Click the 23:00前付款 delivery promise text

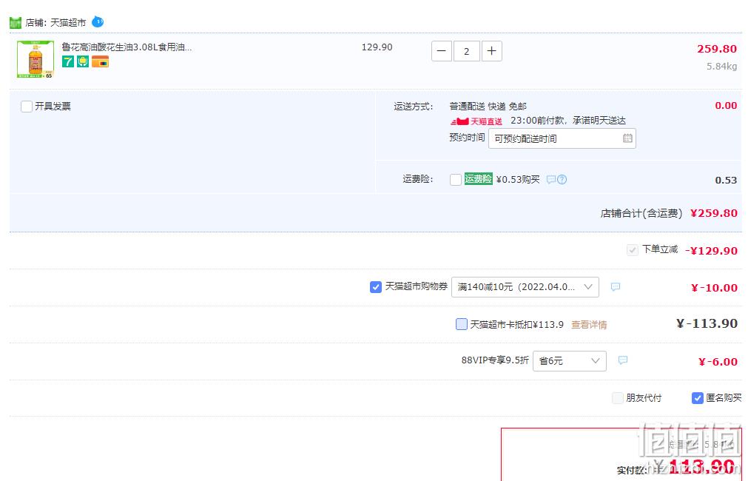[x=568, y=121]
